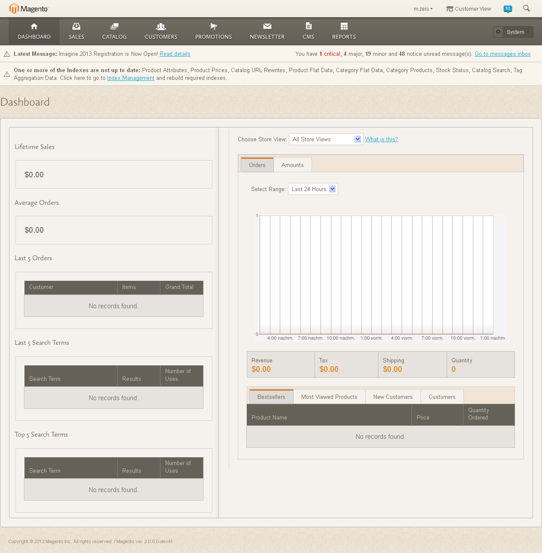Open the Catalog menu

point(114,31)
